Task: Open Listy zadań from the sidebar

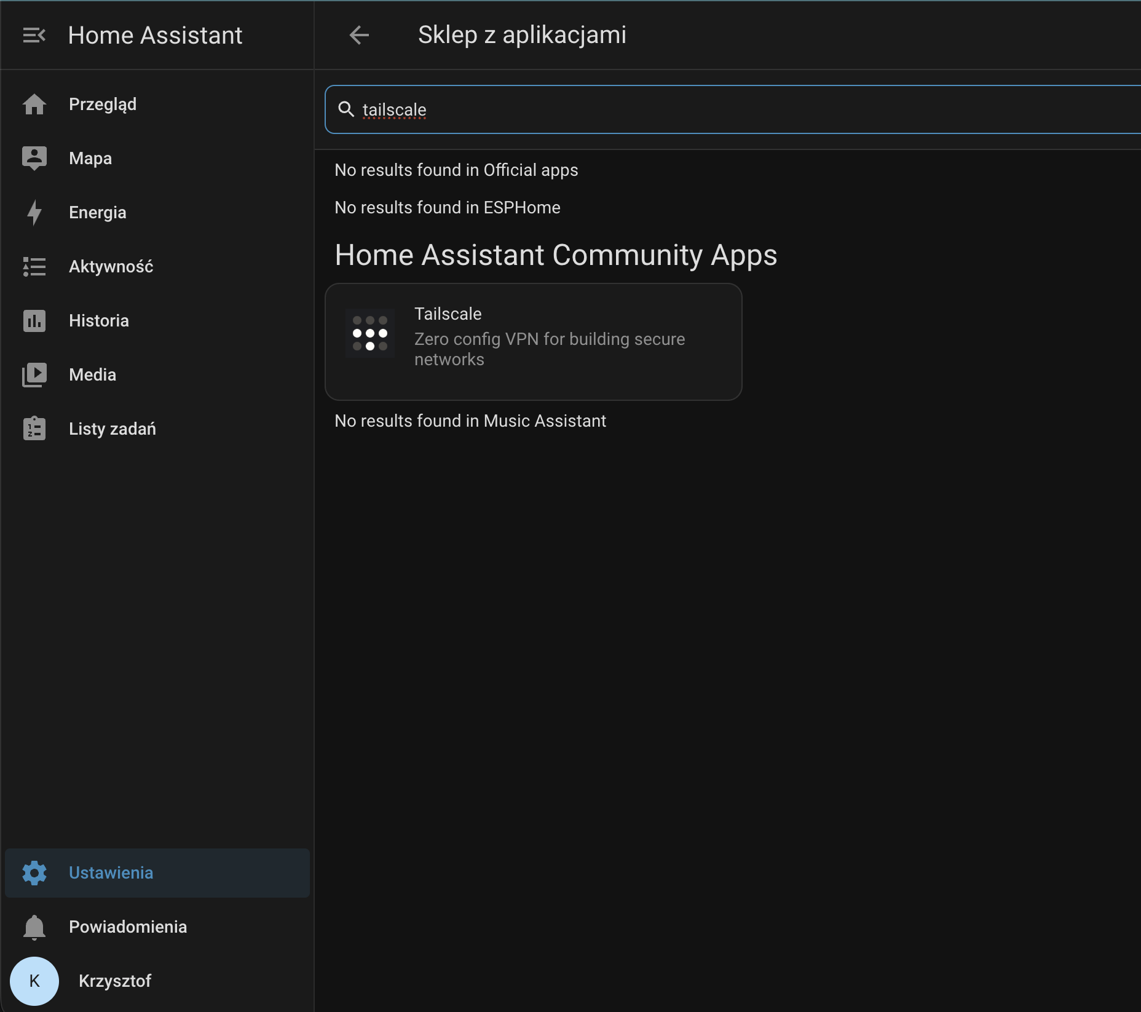Action: click(x=157, y=429)
